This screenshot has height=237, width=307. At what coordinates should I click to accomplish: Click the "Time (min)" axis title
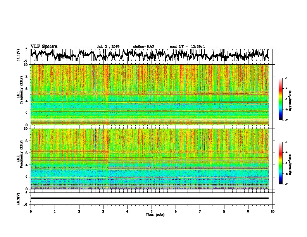click(155, 215)
